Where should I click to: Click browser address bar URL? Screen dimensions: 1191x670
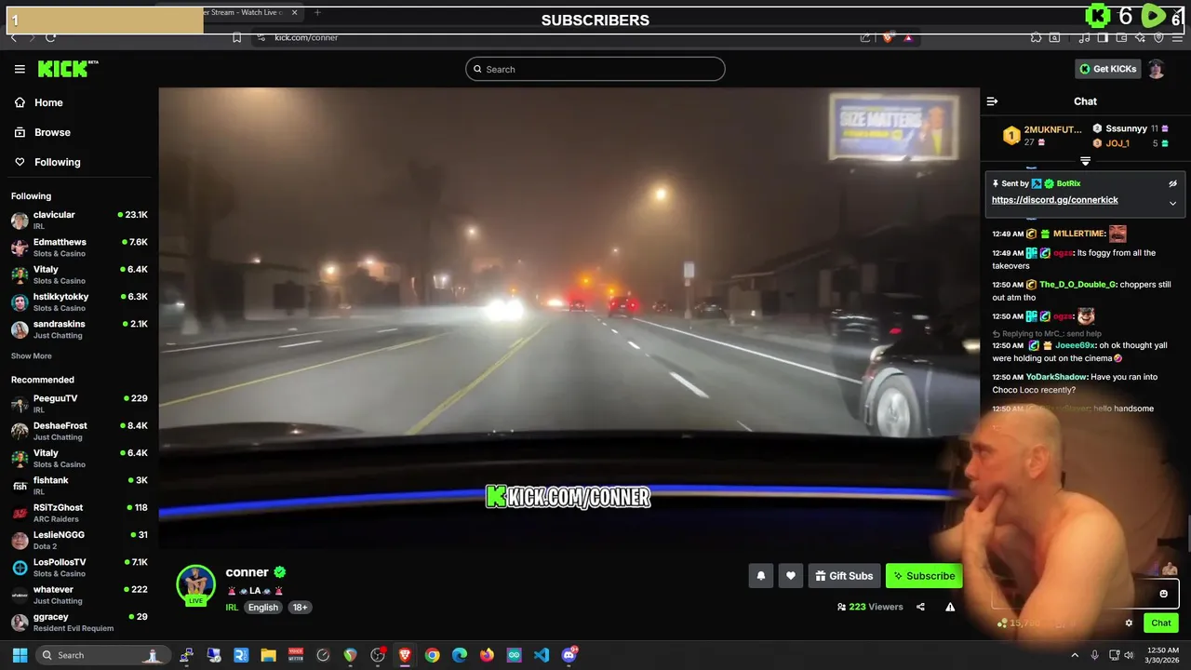tap(306, 37)
